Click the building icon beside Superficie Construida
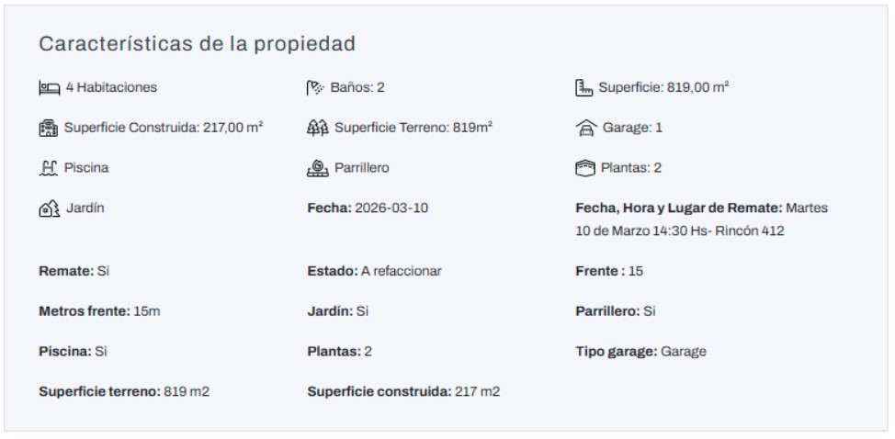Screen dimensions: 895x439 48,129
